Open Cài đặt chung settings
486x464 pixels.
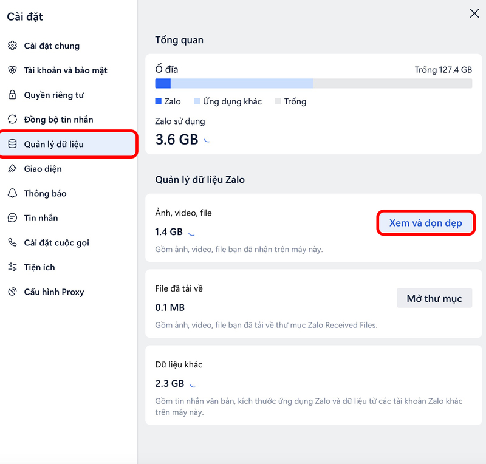click(x=68, y=46)
